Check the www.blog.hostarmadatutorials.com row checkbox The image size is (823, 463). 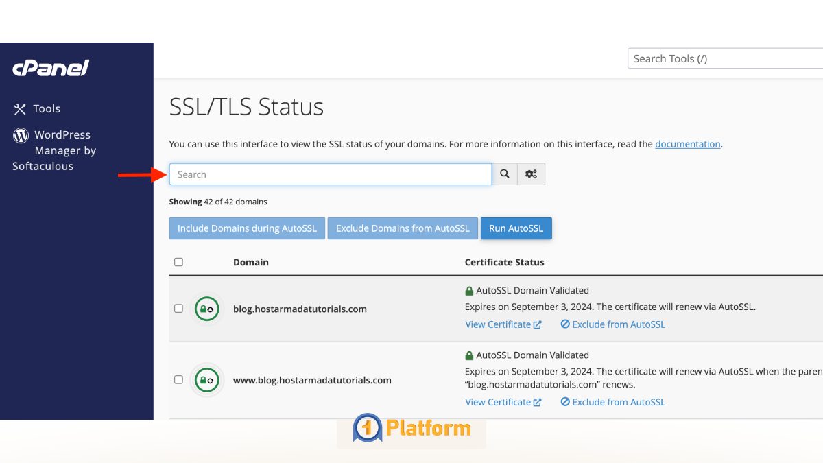[x=178, y=379]
